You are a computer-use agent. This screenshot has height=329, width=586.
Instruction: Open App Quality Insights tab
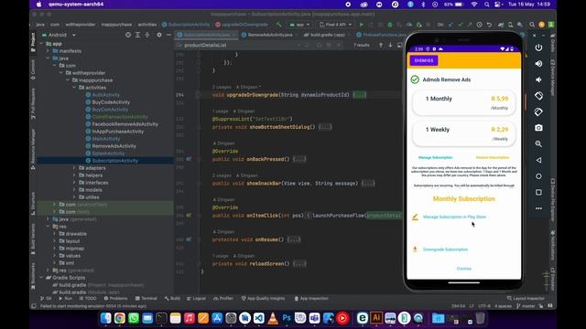(x=263, y=299)
